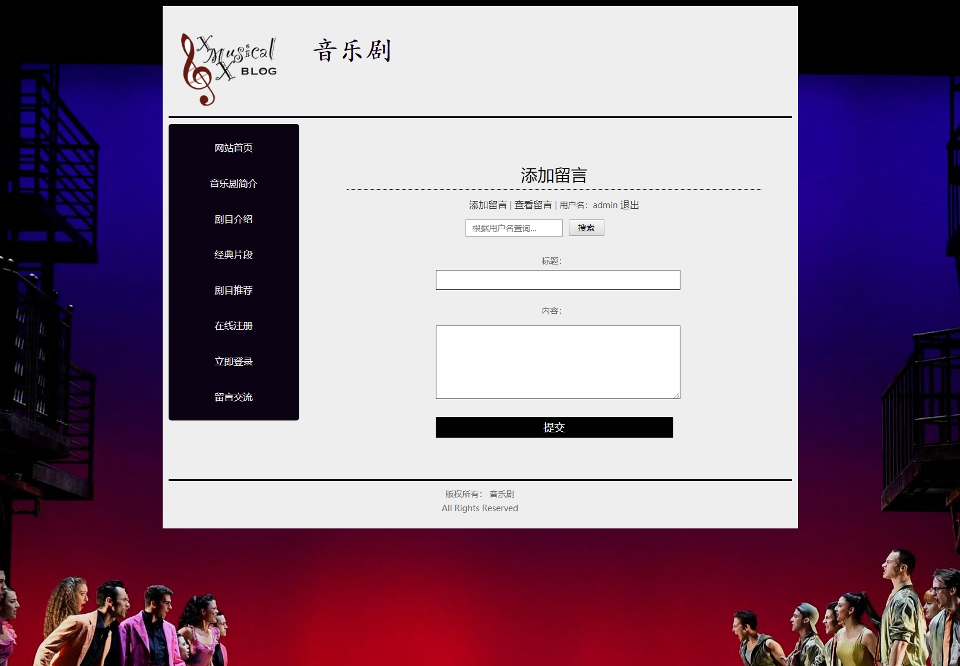The height and width of the screenshot is (666, 960).
Task: Go to 网站首页 in the sidebar
Action: pyautogui.click(x=233, y=148)
